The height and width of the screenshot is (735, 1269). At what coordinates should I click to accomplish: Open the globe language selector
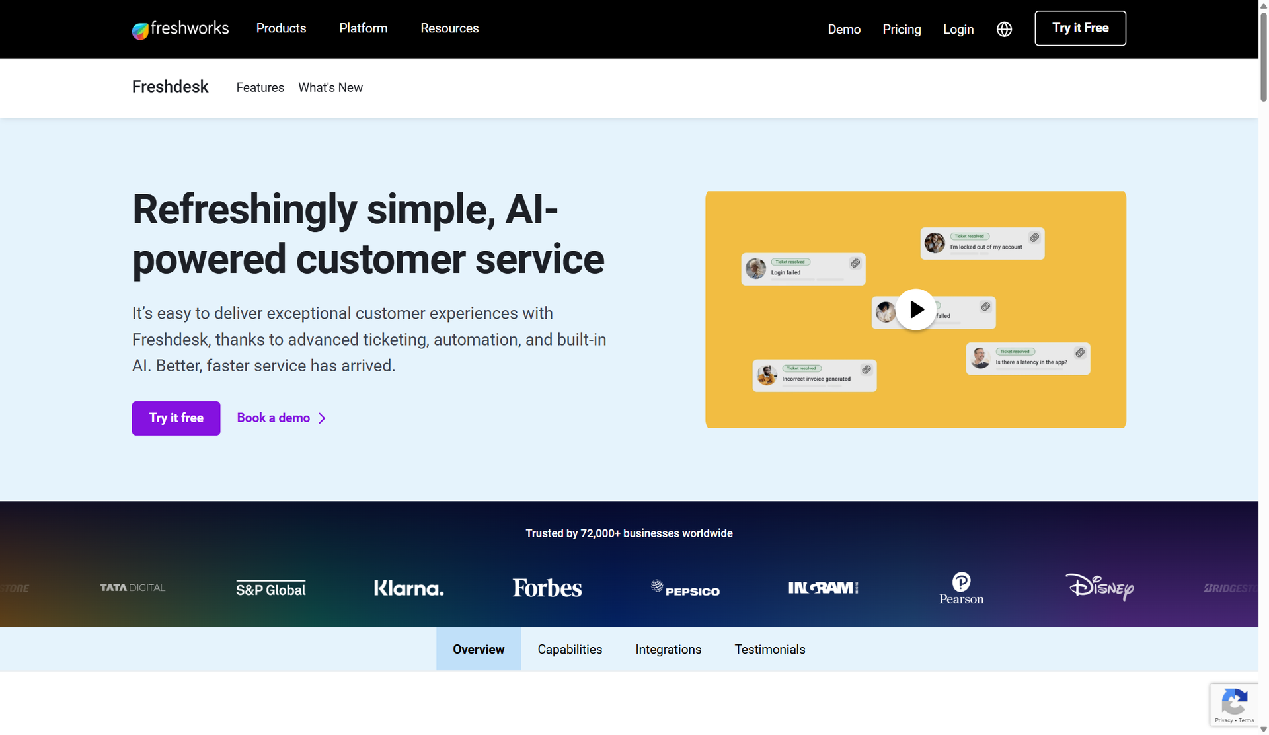[x=1004, y=29]
